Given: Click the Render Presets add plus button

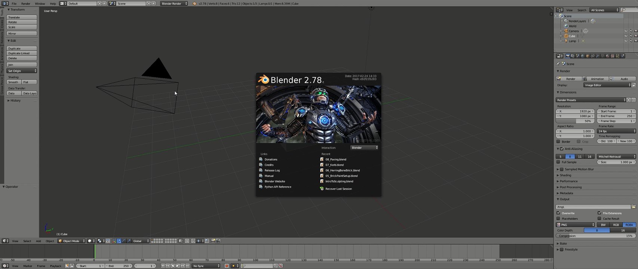Looking at the screenshot, I should [628, 100].
